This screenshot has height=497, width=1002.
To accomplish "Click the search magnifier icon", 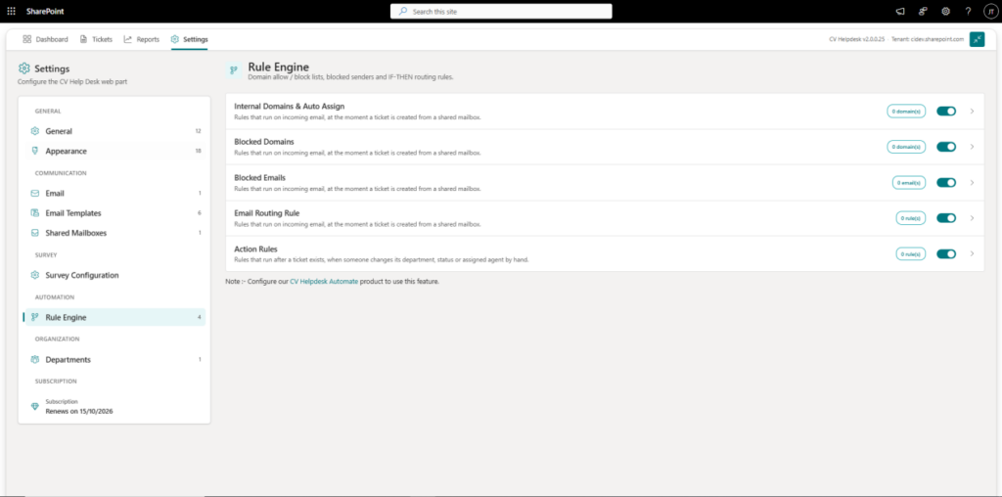I will pyautogui.click(x=402, y=11).
